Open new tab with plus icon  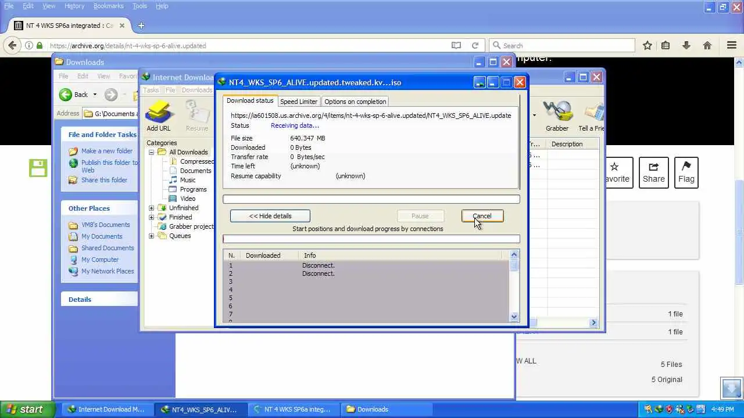[141, 26]
